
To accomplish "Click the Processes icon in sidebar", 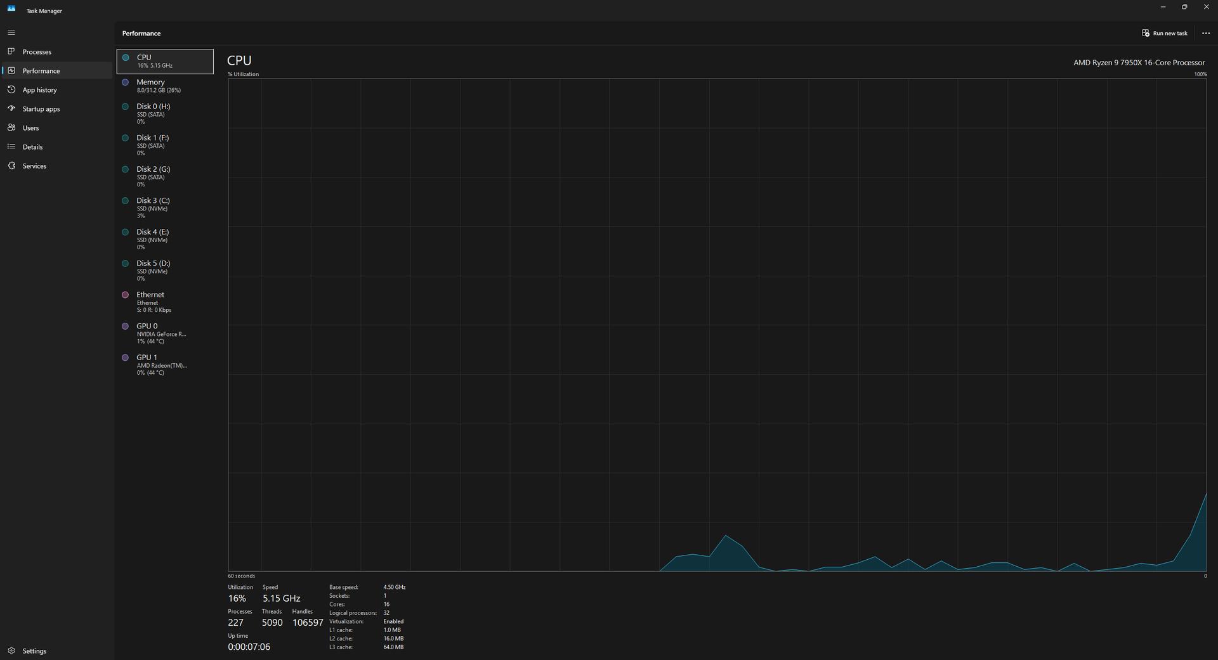I will (11, 51).
